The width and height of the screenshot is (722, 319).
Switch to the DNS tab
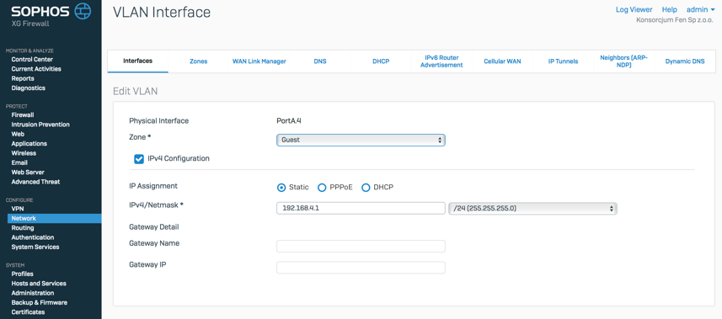320,61
